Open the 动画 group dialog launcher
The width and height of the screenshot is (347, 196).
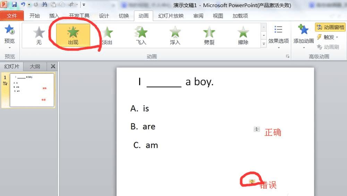[x=287, y=56]
